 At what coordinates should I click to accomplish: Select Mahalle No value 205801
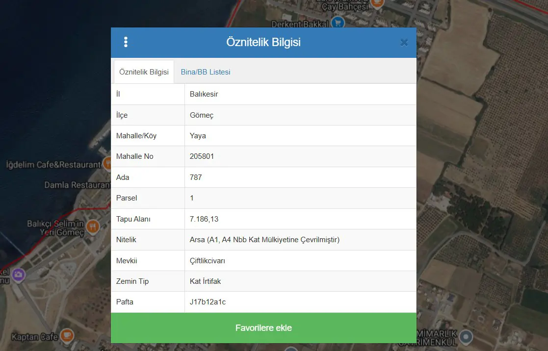click(x=202, y=156)
